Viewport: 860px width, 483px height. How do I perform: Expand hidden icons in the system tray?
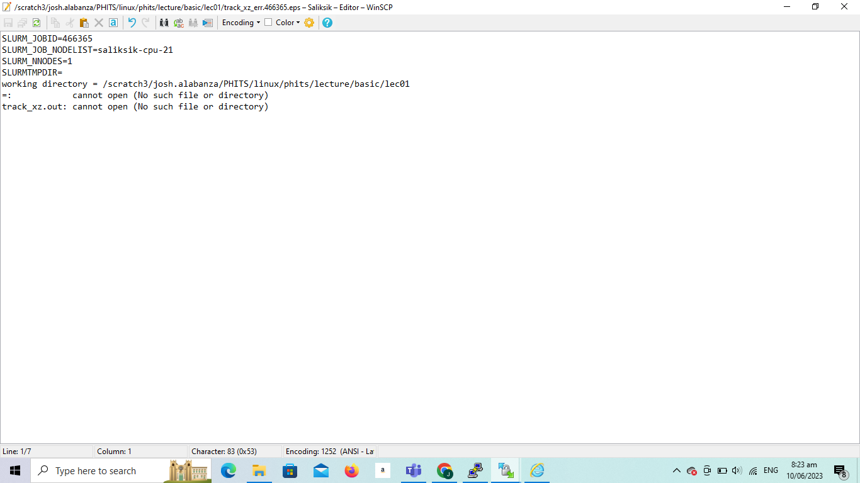[676, 470]
